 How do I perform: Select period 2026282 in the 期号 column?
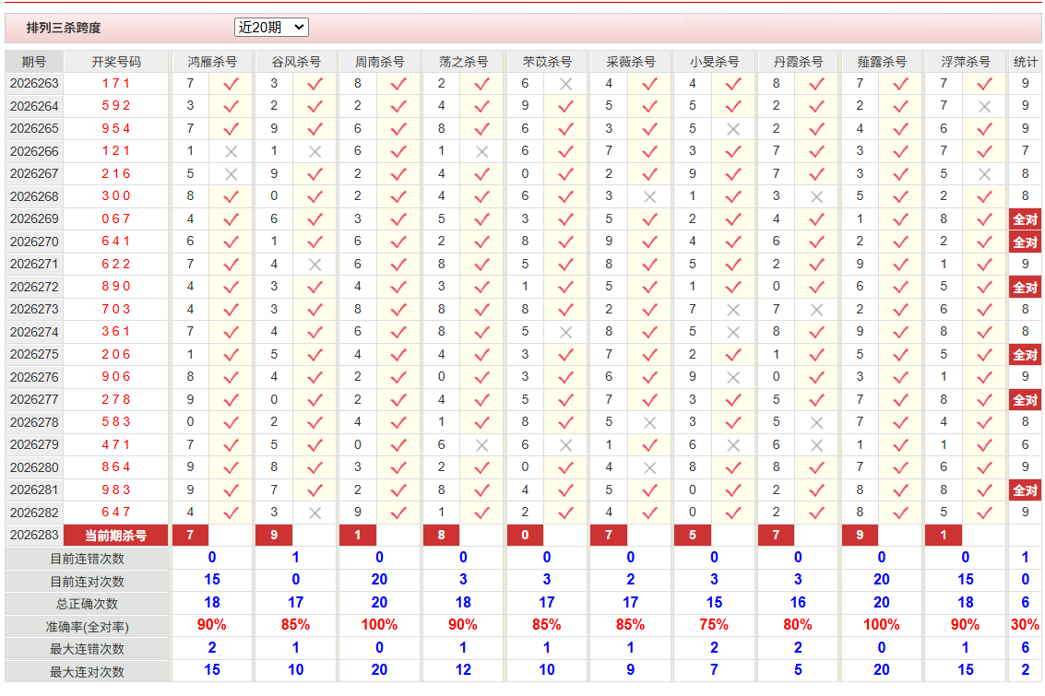(x=34, y=513)
